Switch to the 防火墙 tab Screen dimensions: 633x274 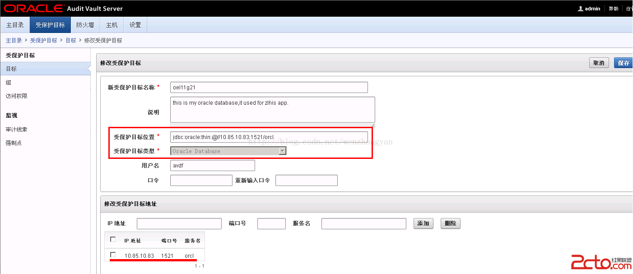coord(85,25)
